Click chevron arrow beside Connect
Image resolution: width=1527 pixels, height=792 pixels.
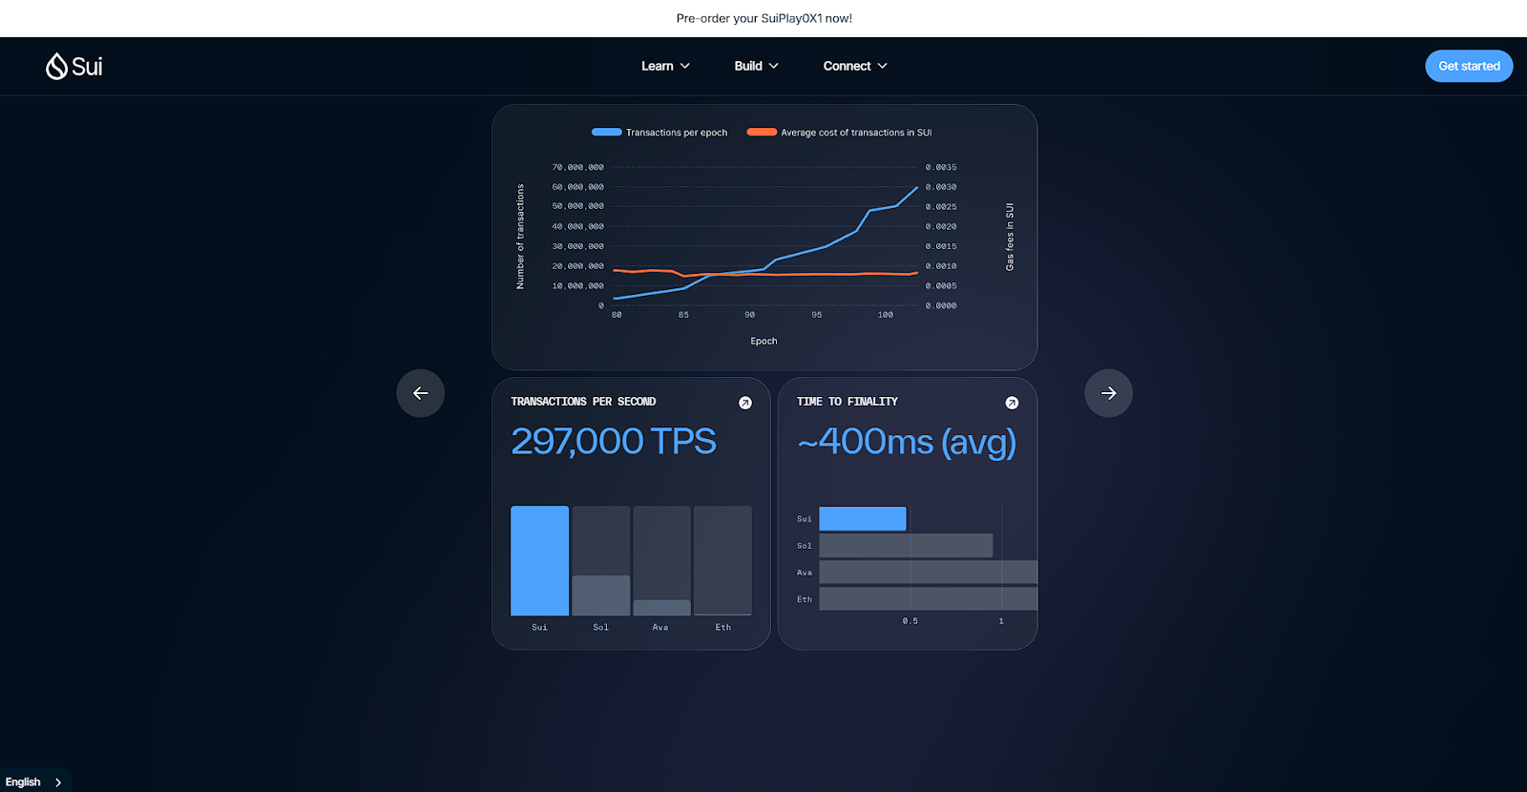point(882,66)
